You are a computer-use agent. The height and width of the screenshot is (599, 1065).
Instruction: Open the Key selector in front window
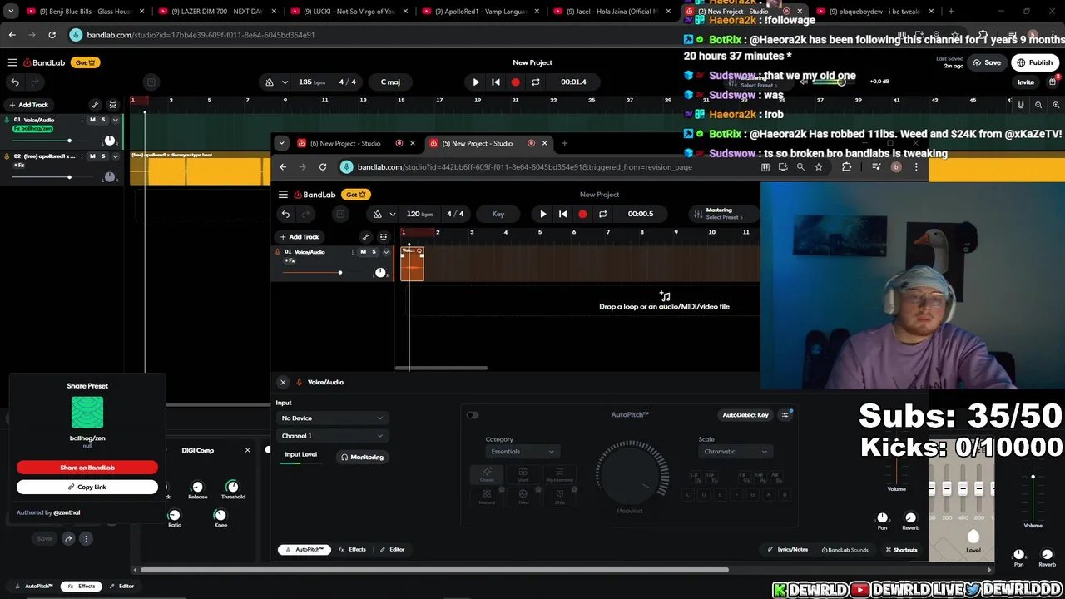[498, 214]
